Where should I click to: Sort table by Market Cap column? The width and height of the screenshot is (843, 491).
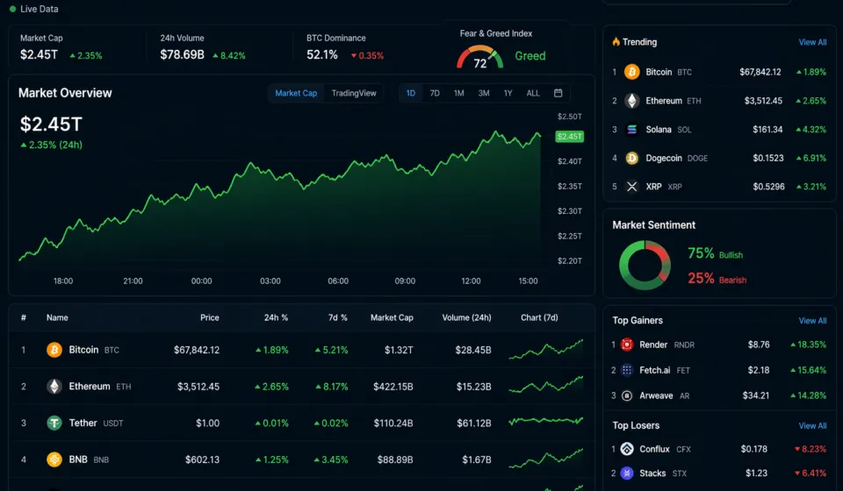392,317
